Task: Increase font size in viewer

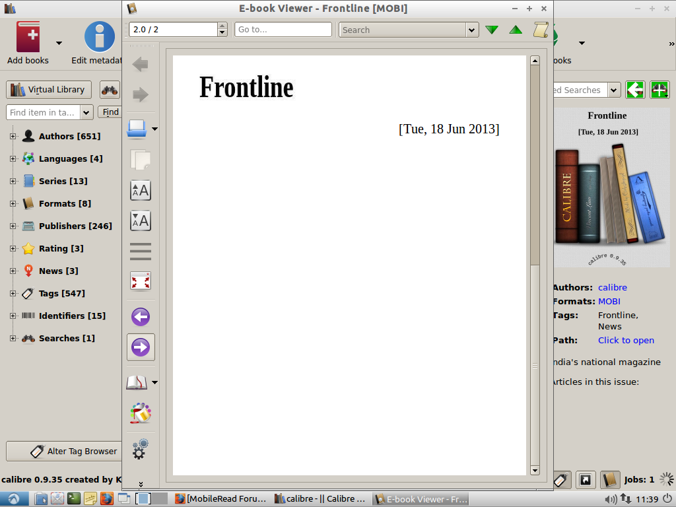Action: pos(140,190)
